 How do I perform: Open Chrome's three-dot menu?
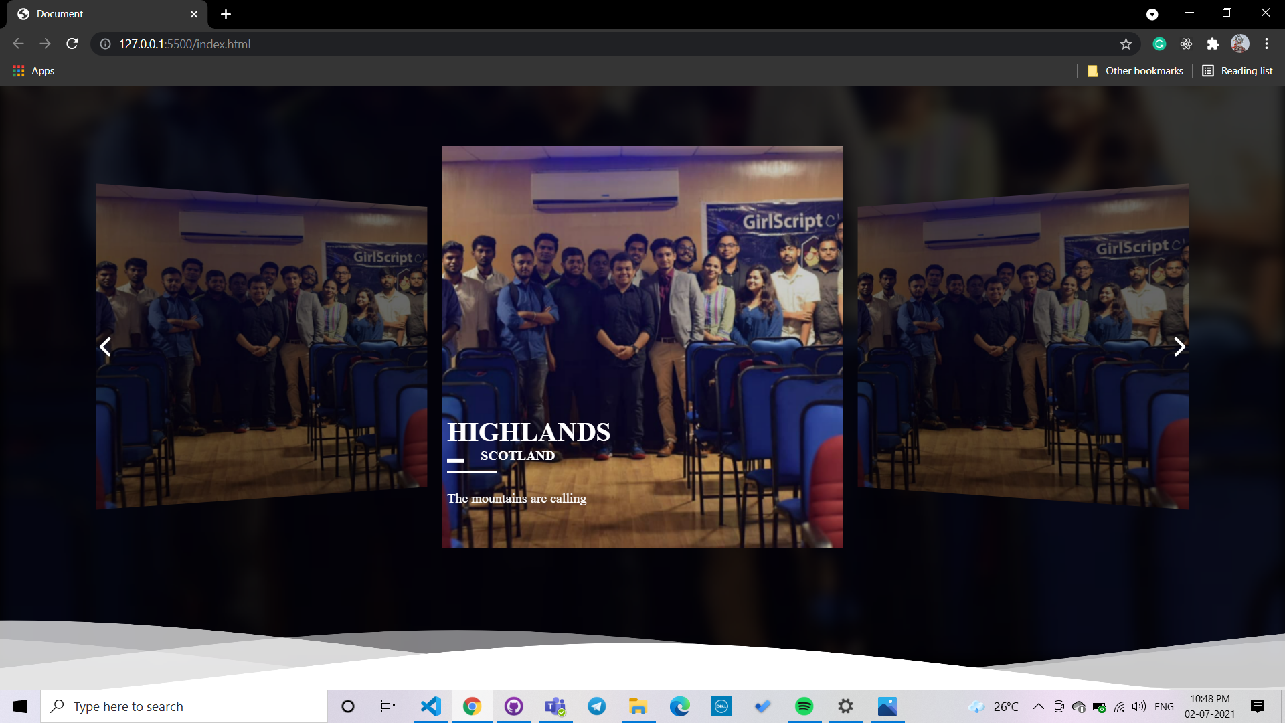[x=1266, y=44]
